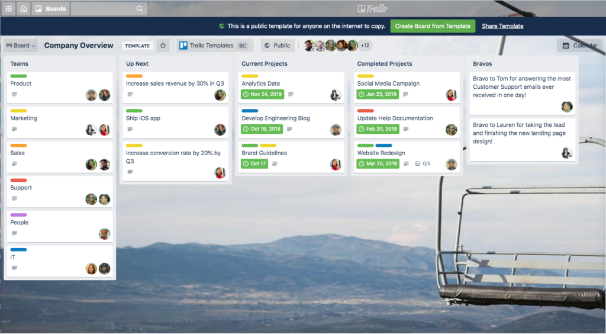The width and height of the screenshot is (606, 334).
Task: Click green label on Product card
Action: coord(18,76)
